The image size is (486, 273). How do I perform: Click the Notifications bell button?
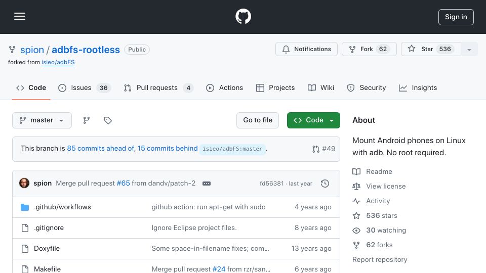click(306, 49)
